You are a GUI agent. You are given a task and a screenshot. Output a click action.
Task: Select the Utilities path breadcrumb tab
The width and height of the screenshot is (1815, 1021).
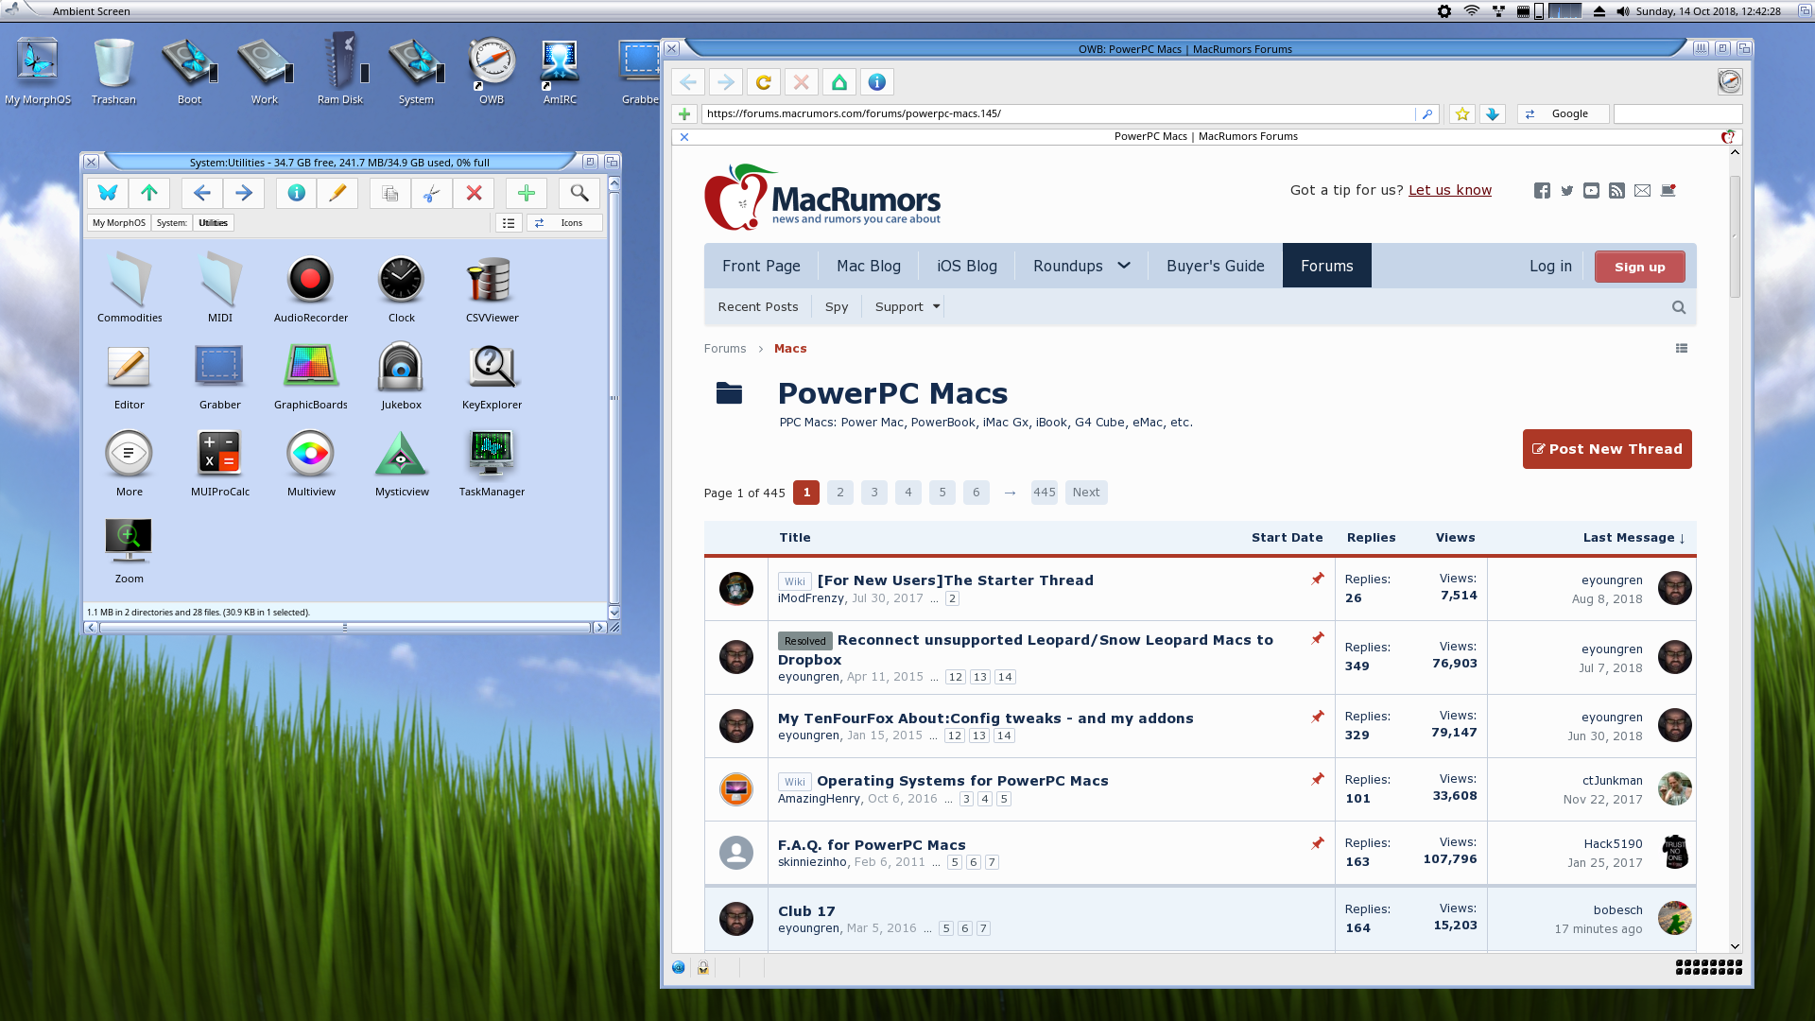(213, 223)
